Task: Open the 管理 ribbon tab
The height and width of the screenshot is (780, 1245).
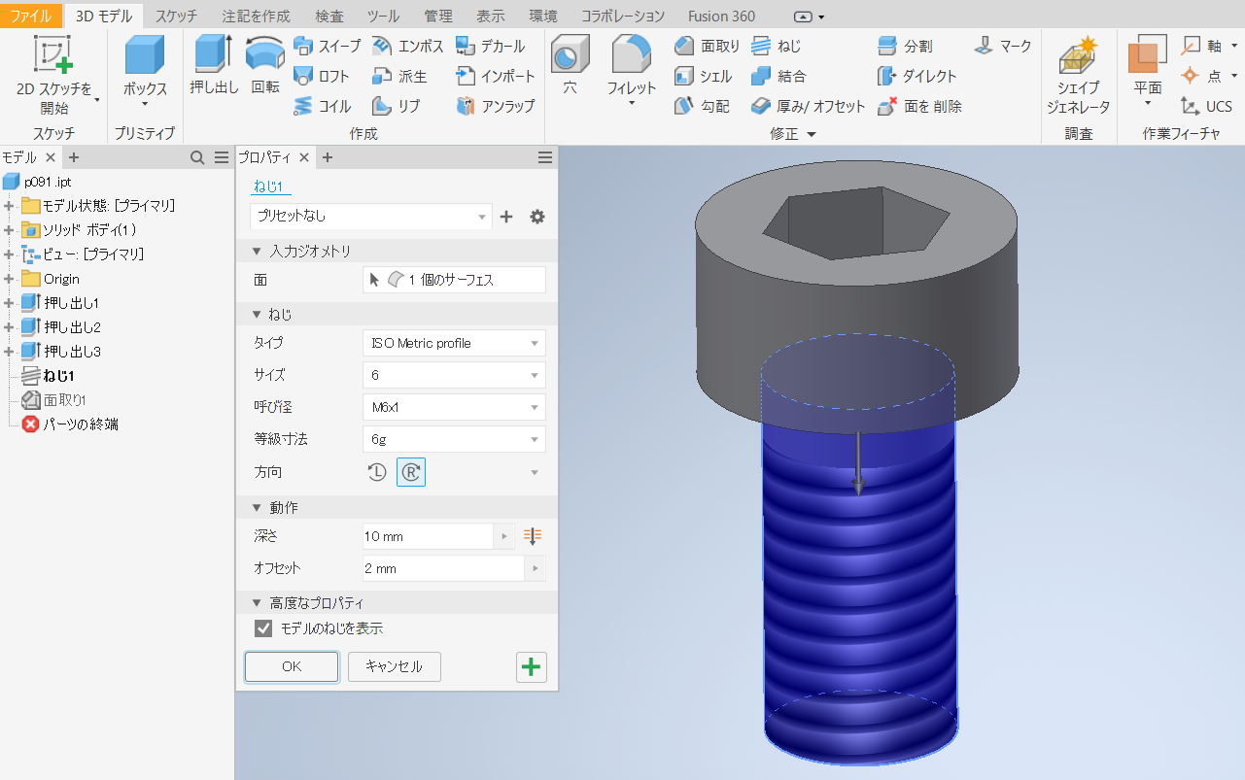Action: click(438, 15)
